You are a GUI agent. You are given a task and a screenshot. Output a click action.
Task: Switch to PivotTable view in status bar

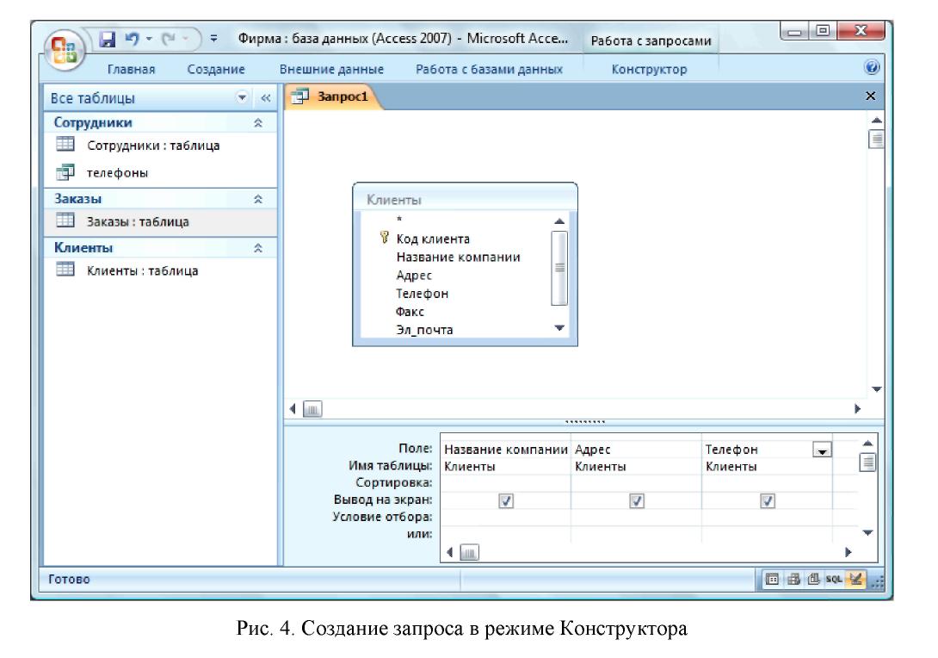tap(793, 579)
